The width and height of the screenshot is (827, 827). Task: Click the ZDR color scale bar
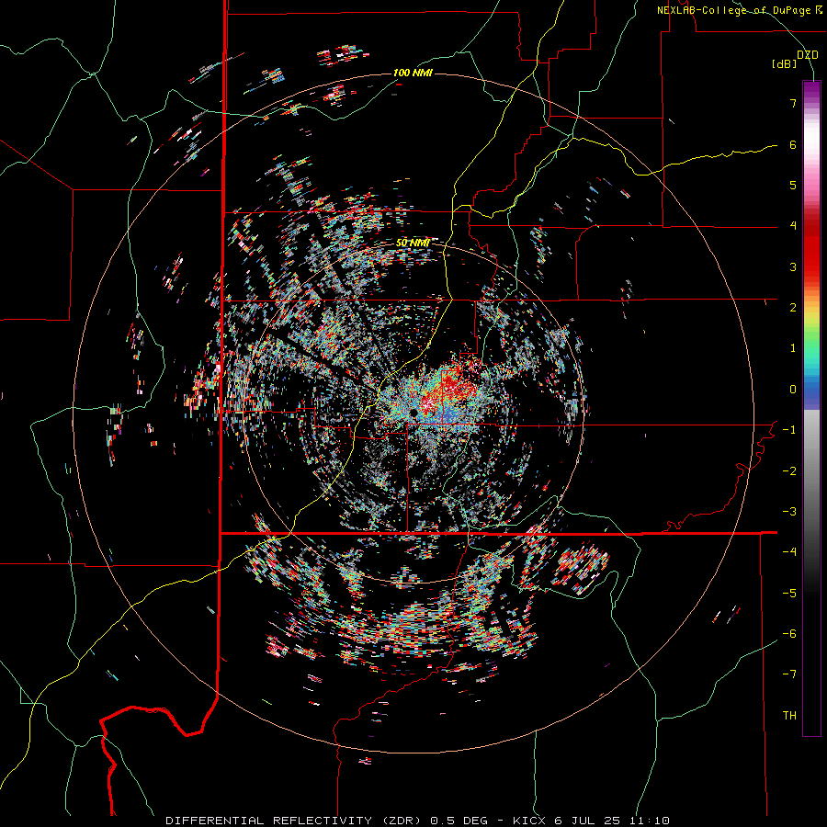coord(811,408)
